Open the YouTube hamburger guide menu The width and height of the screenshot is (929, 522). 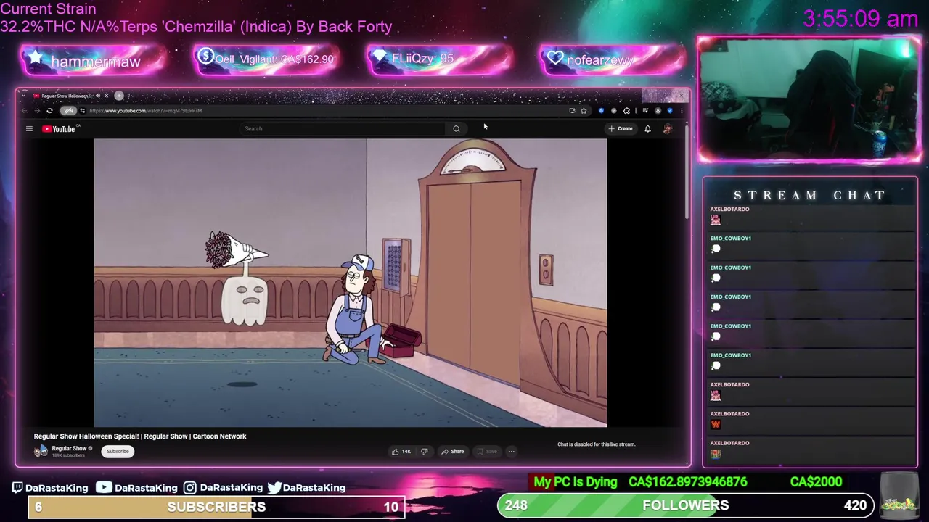pyautogui.click(x=29, y=129)
